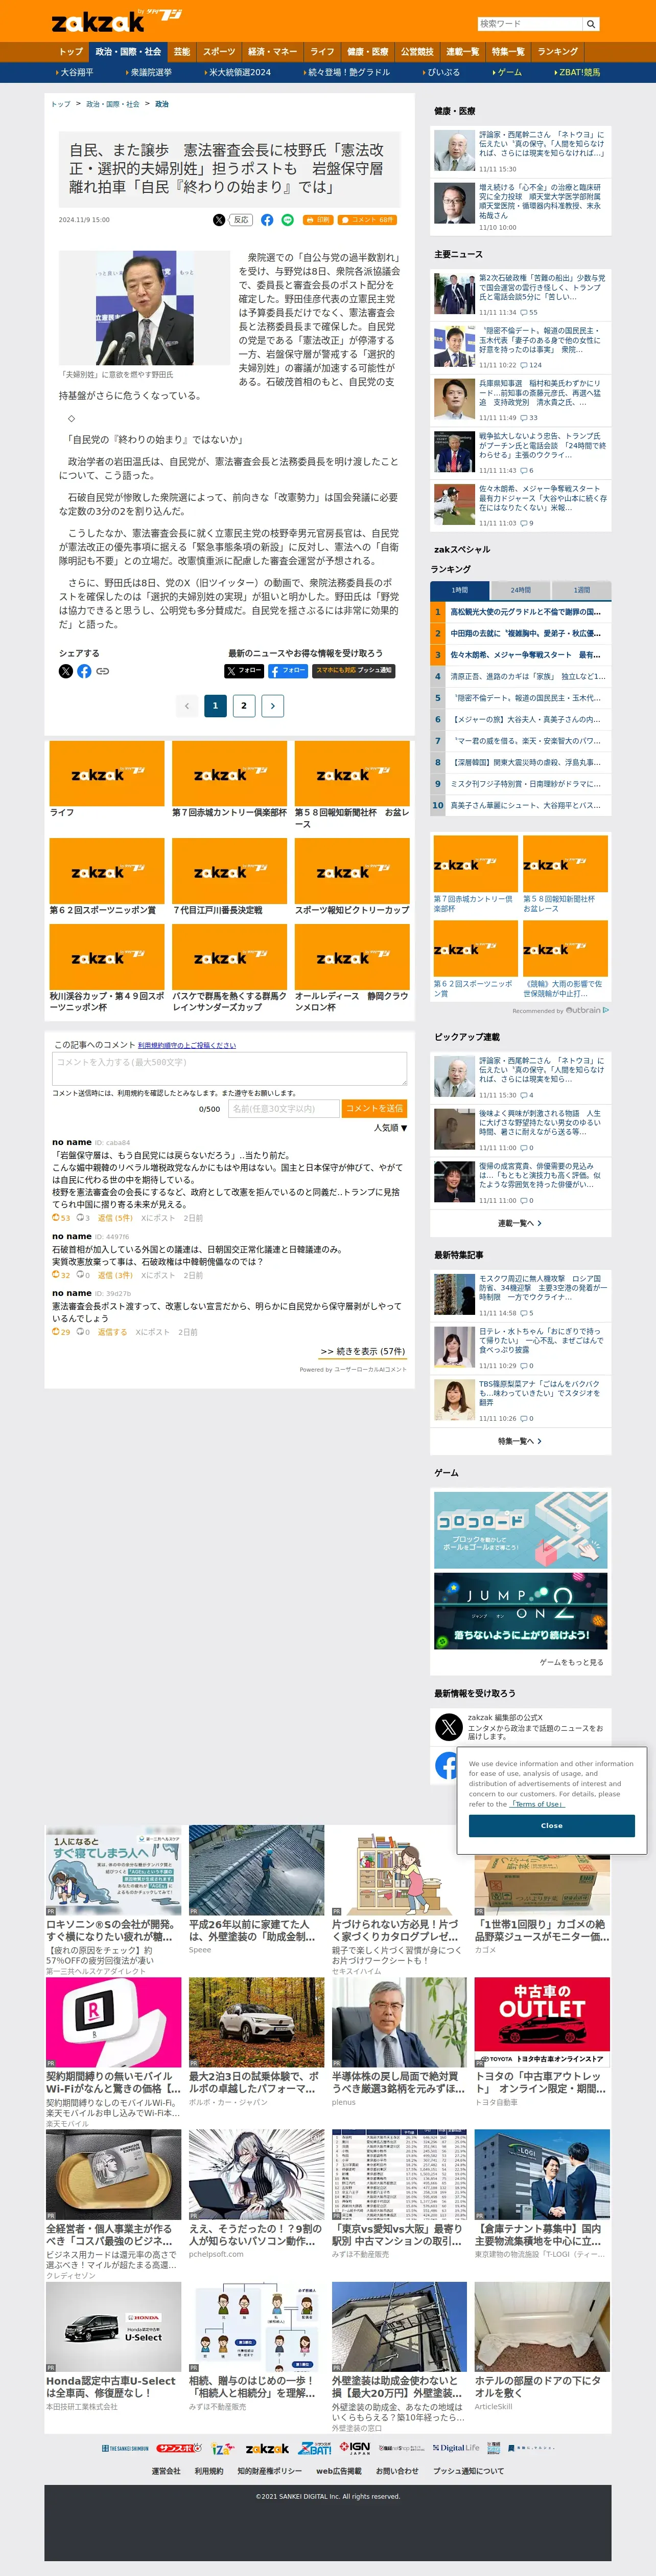
Task: Open ranking item 10 真美子さん
Action: click(x=520, y=805)
